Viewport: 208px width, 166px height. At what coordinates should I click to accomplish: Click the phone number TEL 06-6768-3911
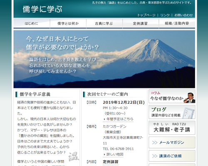[x=118, y=149]
